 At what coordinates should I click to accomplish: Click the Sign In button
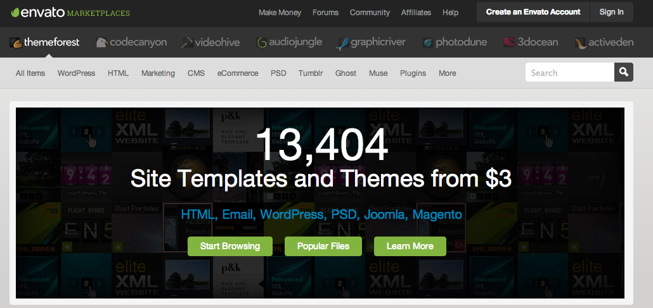pos(611,12)
